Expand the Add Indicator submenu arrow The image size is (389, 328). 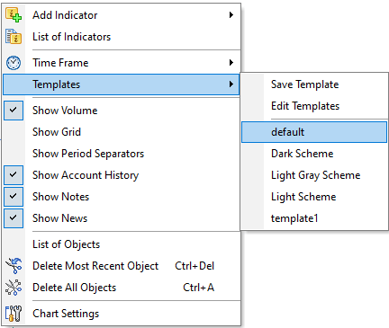[x=231, y=15]
